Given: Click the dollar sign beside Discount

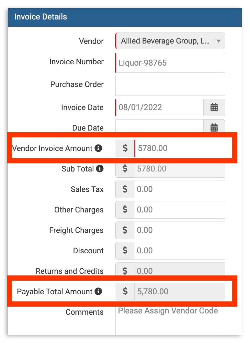Looking at the screenshot, I should point(124,250).
